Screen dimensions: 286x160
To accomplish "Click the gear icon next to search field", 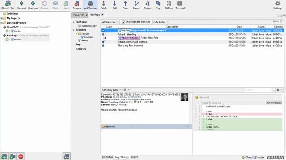I will pyautogui.click(x=278, y=90).
